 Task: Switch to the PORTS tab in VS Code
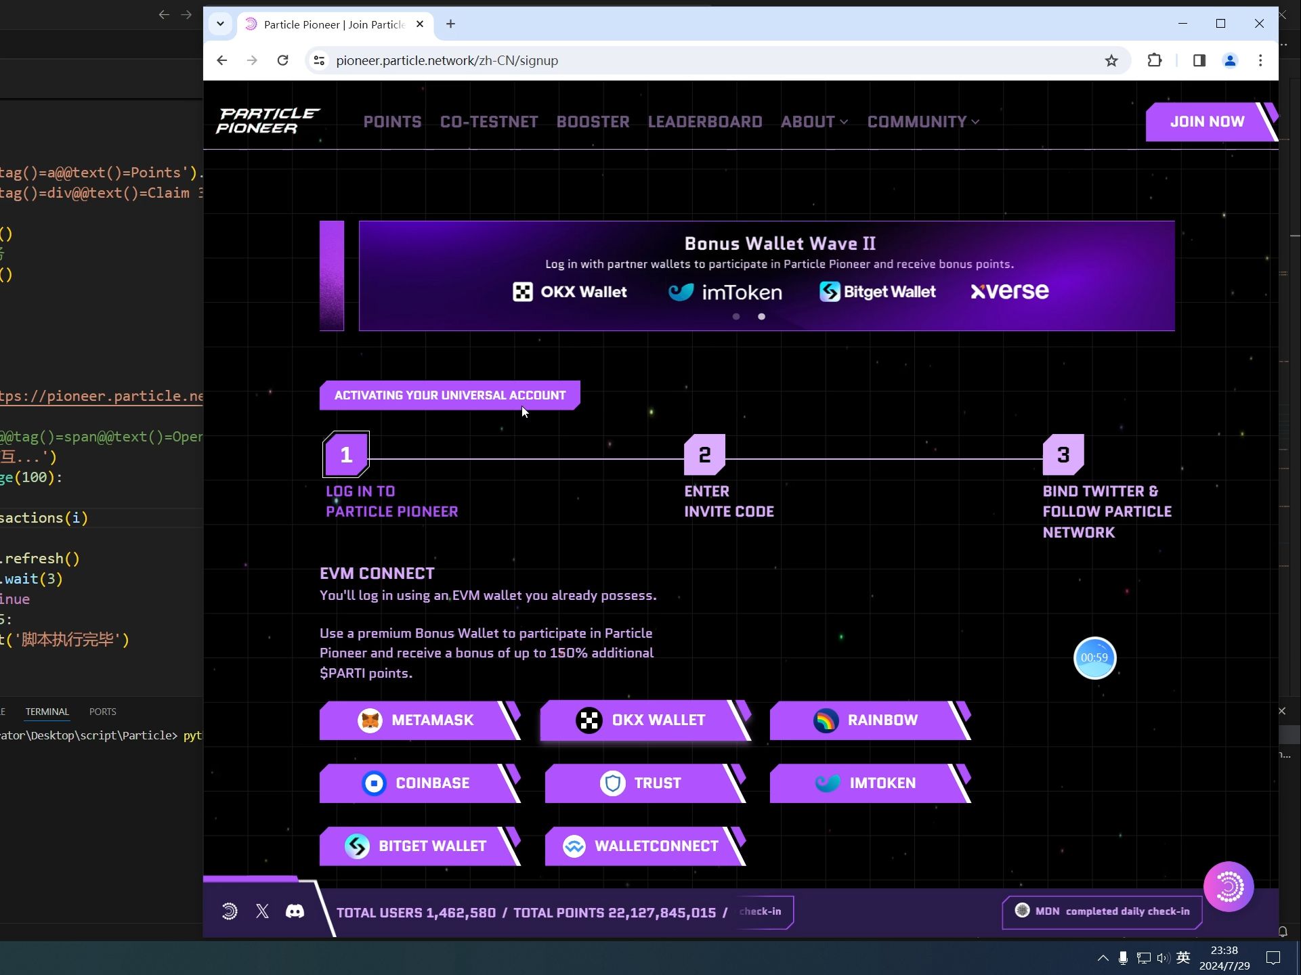coord(103,712)
